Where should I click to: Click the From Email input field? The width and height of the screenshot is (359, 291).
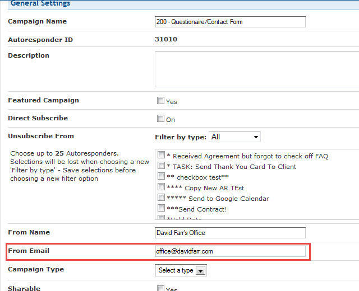pyautogui.click(x=230, y=251)
